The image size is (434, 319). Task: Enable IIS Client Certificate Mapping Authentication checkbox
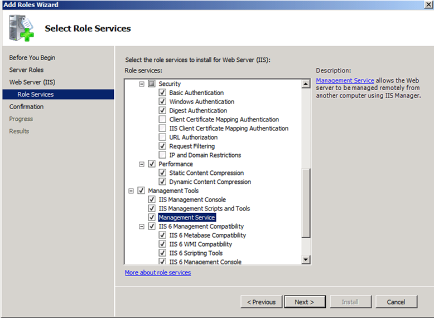pyautogui.click(x=162, y=128)
